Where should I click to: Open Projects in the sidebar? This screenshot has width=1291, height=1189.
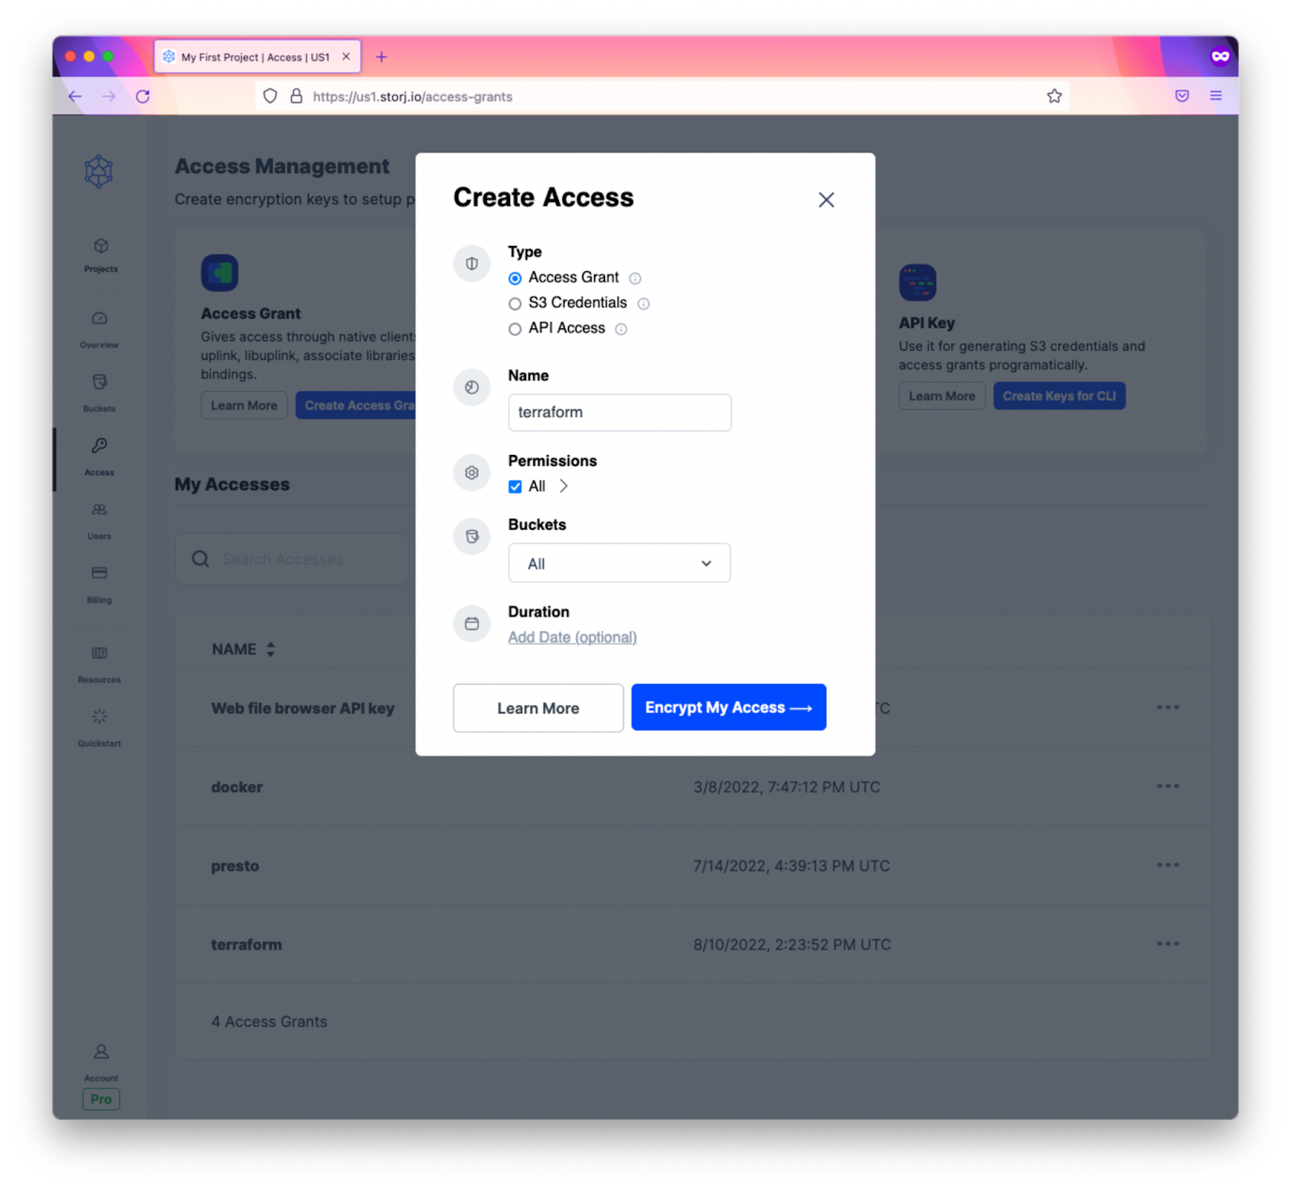click(100, 255)
